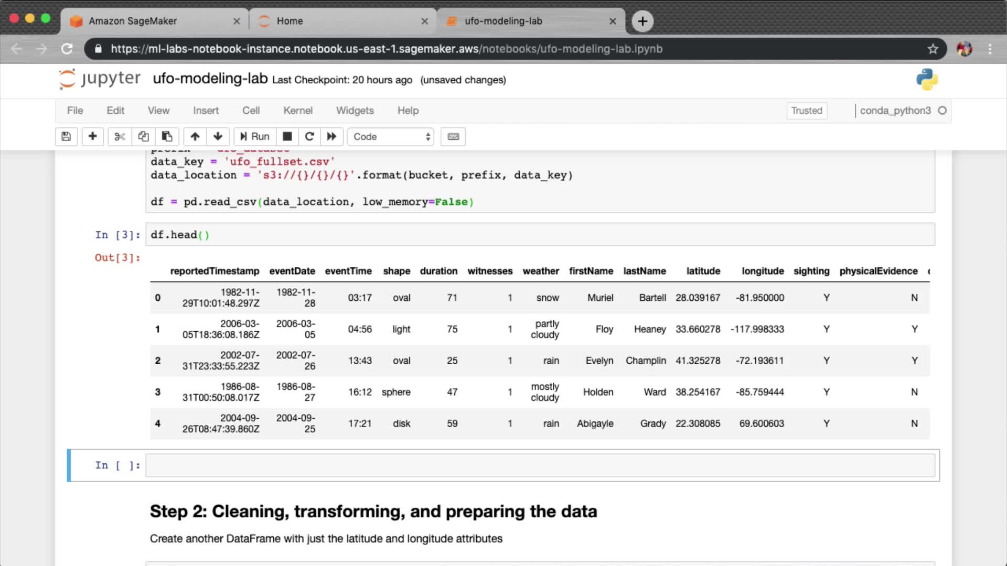The image size is (1007, 566).
Task: Switch to the Amazon SageMaker tab
Action: pyautogui.click(x=133, y=21)
